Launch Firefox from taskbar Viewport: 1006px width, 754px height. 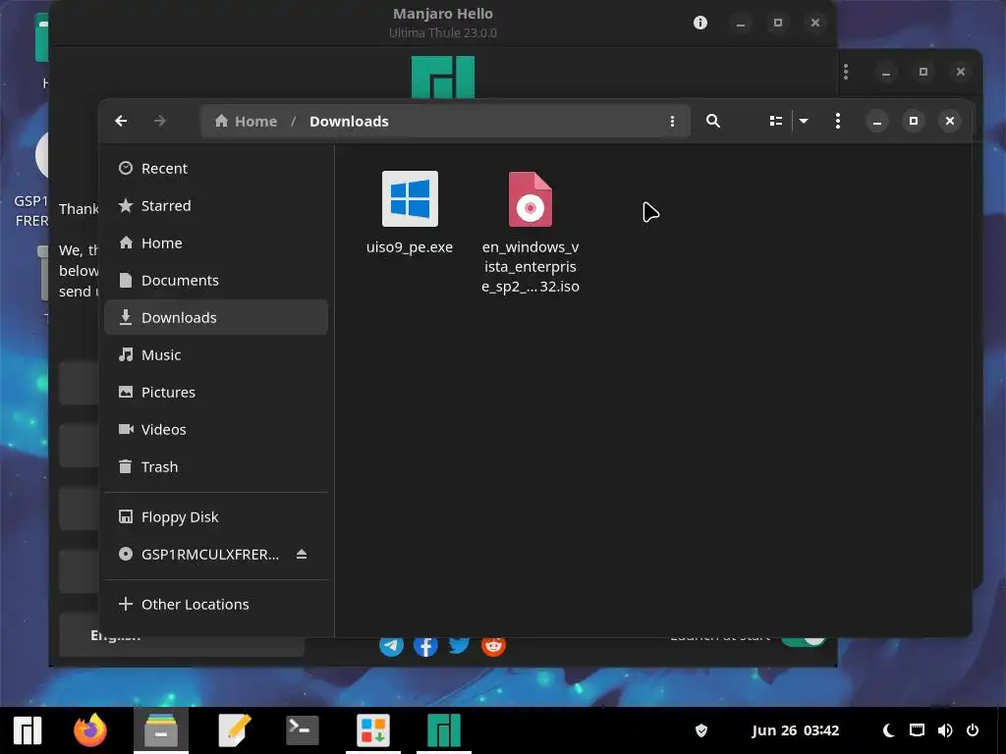click(x=90, y=730)
